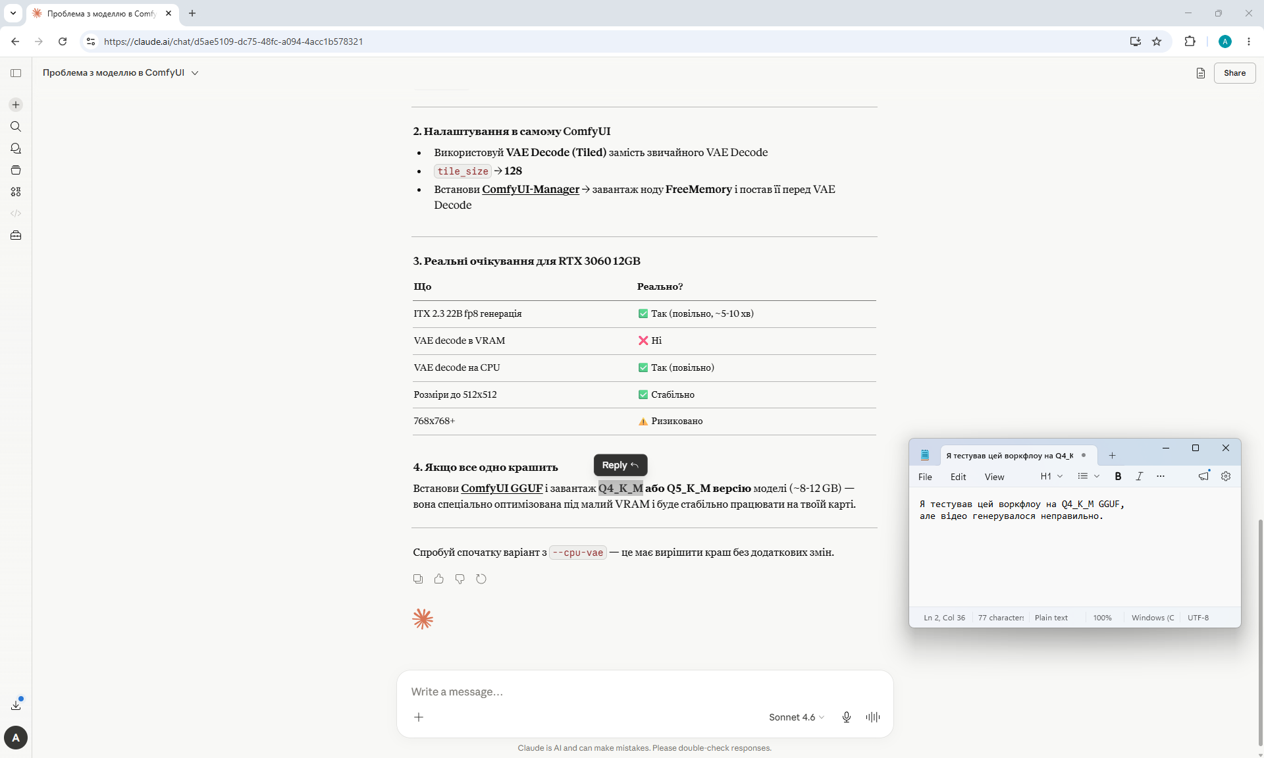The image size is (1264, 758).
Task: Go back in browser history
Action: coord(15,41)
